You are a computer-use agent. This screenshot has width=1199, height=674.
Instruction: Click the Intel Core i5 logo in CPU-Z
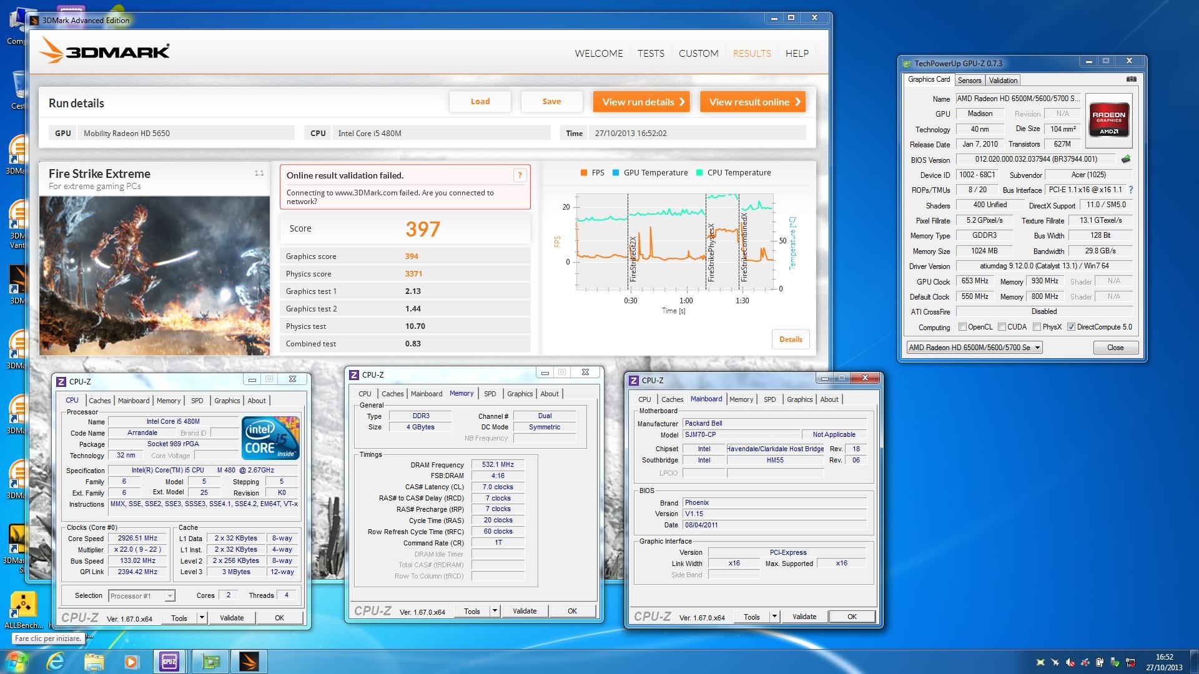271,437
